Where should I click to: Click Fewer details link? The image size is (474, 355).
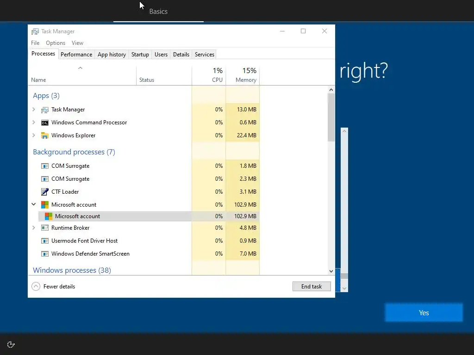[x=59, y=287]
